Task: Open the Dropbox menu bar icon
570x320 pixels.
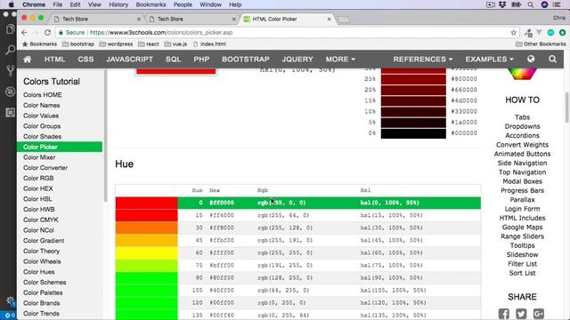Action: pos(502,4)
